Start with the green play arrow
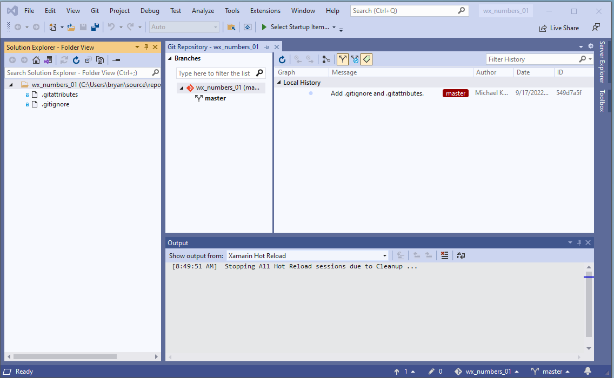This screenshot has width=614, height=378. [x=264, y=27]
